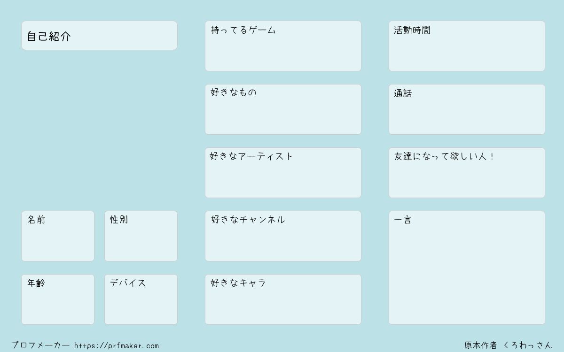Click the 友達になって欲しい人！ box
Viewport: 564px width, 352px height.
pos(467,173)
